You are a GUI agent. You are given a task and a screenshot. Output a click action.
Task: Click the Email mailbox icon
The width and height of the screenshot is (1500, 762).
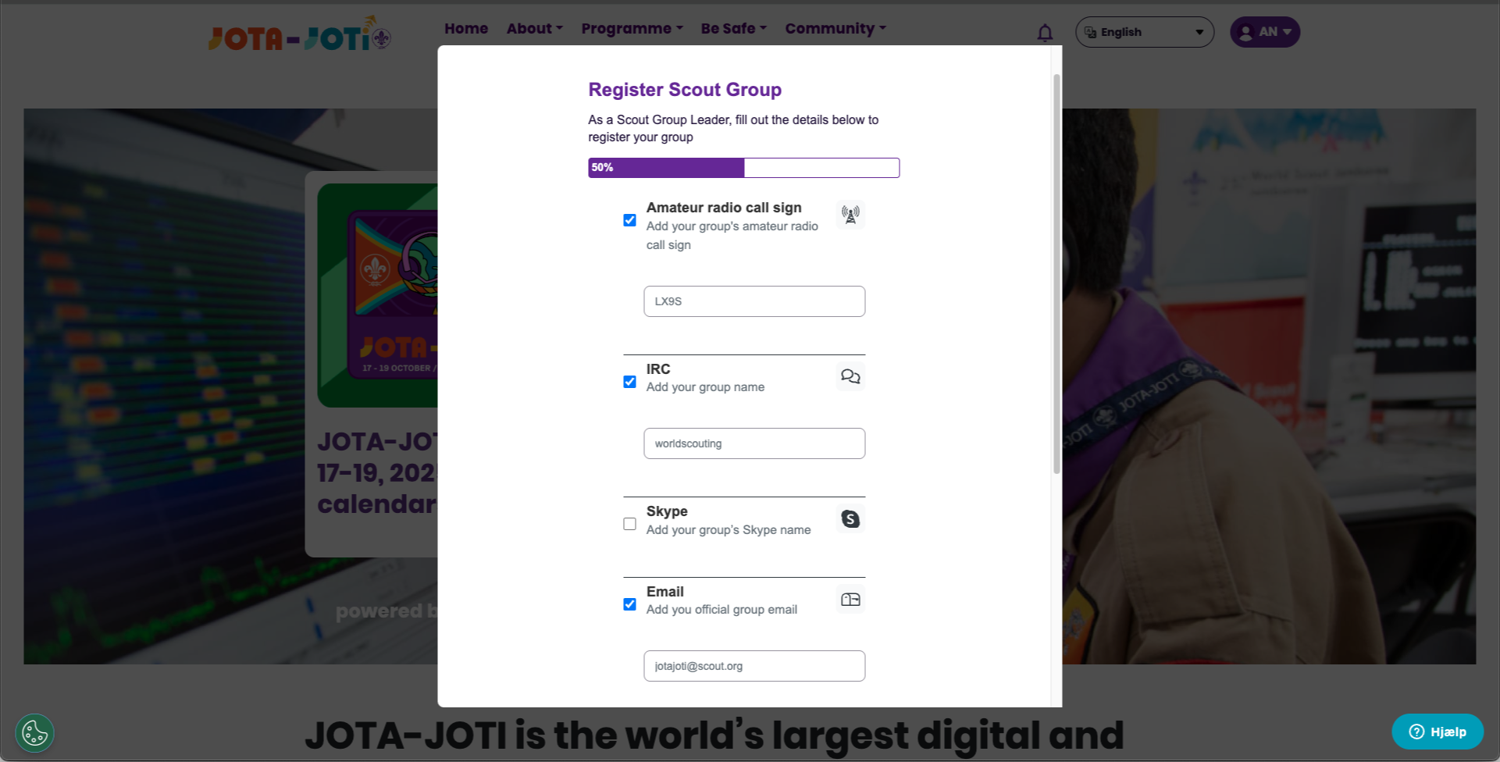(850, 600)
